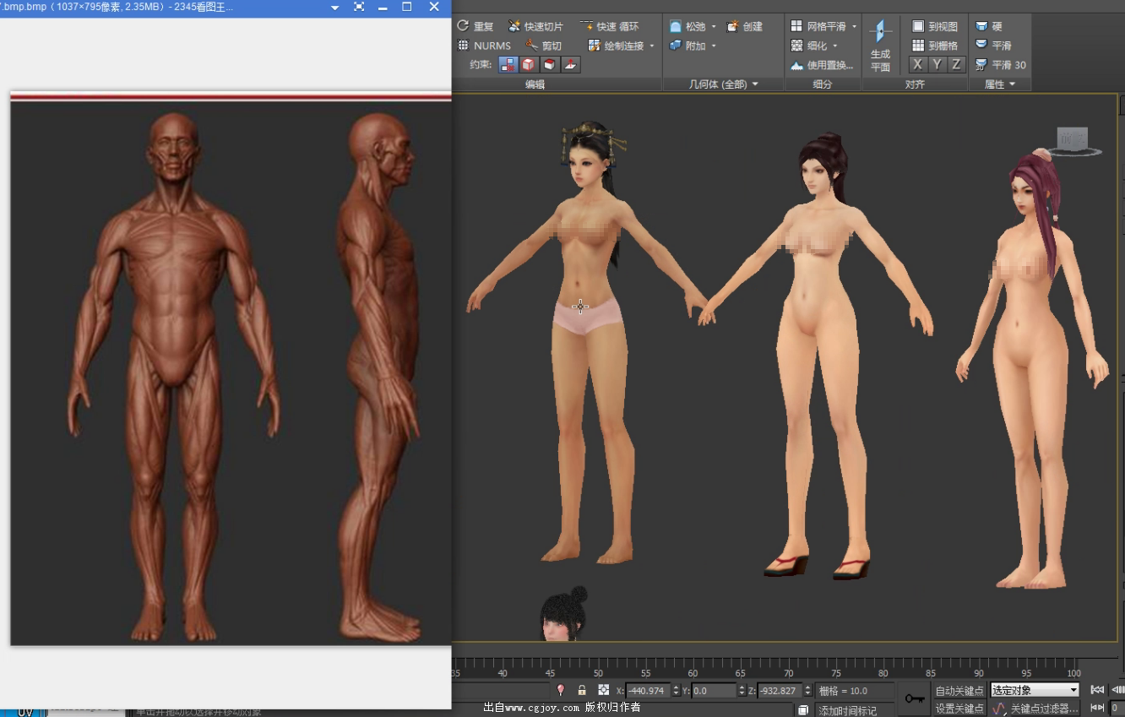1125x717 pixels.
Task: Toggle fullscreen in the image viewer
Action: click(359, 7)
